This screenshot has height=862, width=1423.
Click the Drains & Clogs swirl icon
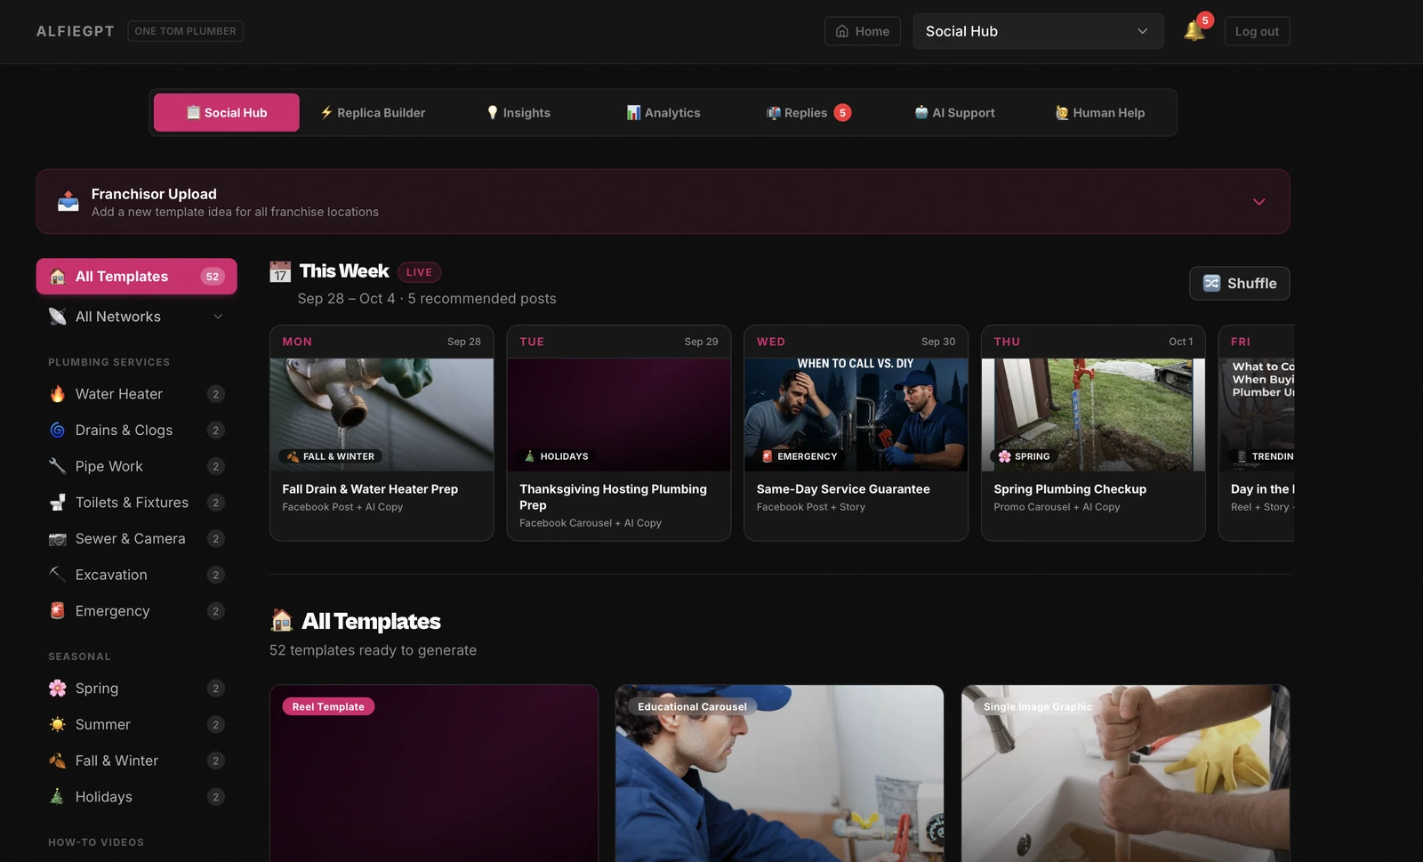(x=58, y=431)
